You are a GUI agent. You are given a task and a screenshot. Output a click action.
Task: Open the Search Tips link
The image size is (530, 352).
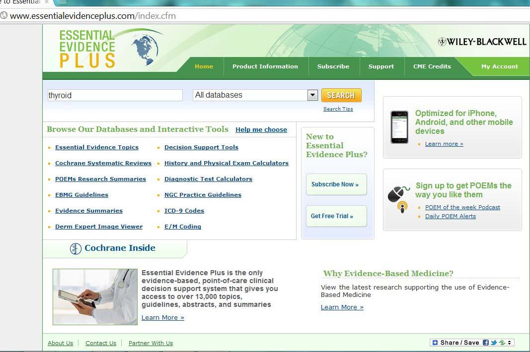(x=338, y=109)
